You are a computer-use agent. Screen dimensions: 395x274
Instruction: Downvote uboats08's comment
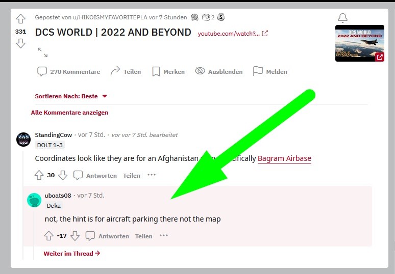[75, 236]
